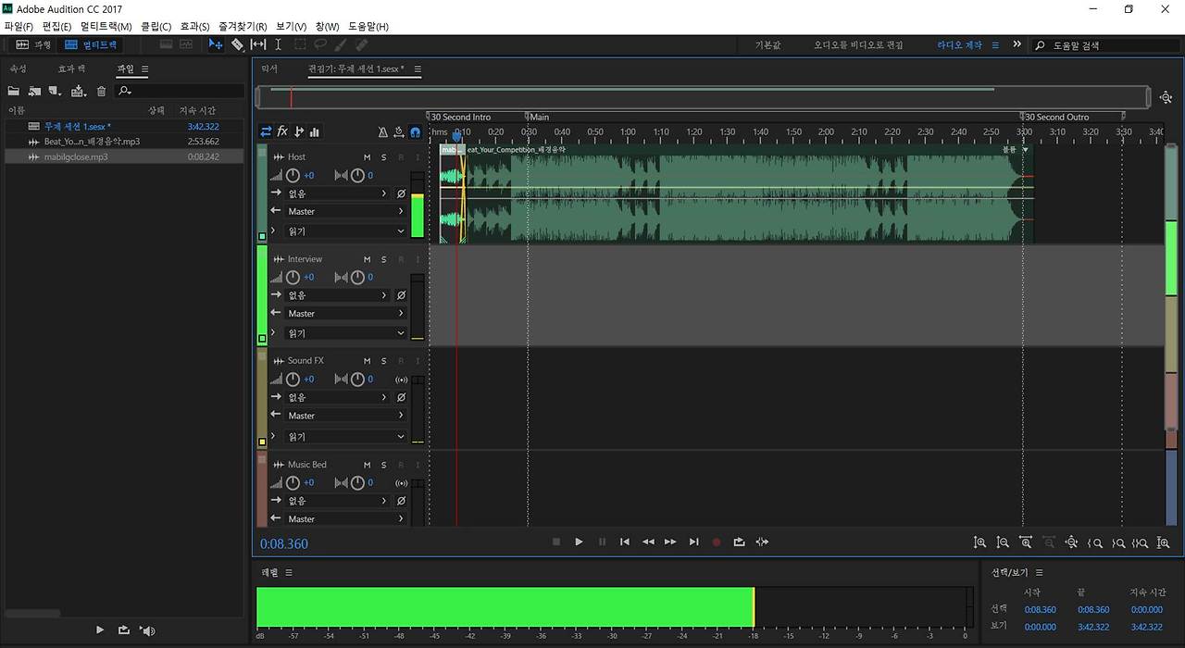Show the sends section of tracks

point(299,131)
